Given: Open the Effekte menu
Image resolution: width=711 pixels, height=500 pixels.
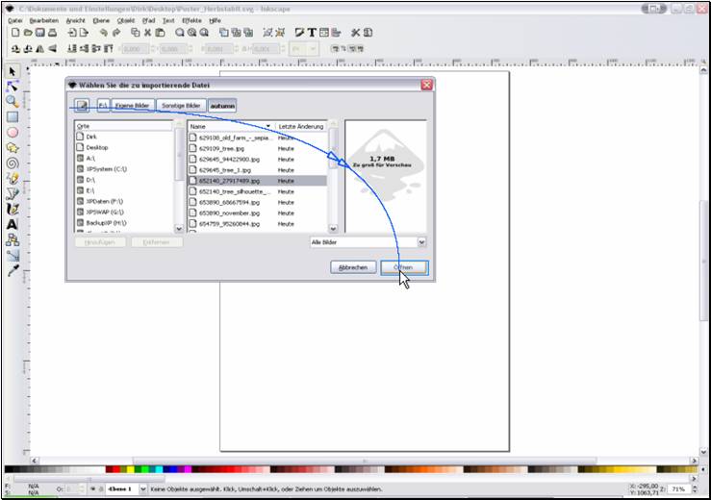Looking at the screenshot, I should coord(190,19).
